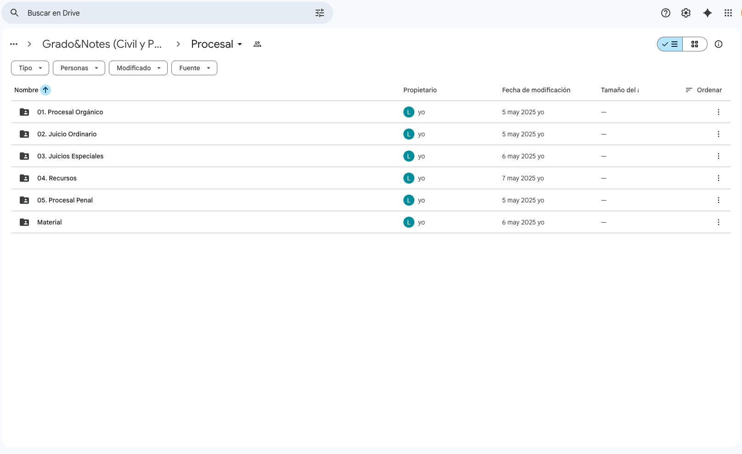Screen dimensions: 742x454
Task: Show hidden breadcrumb folders via ellipsis
Action: 14,44
